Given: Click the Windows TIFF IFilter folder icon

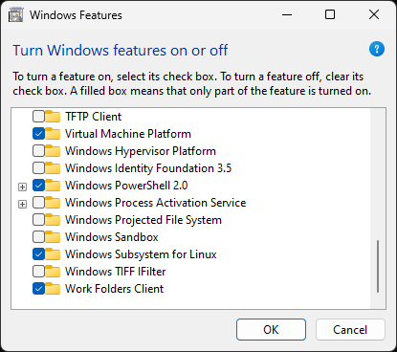Looking at the screenshot, I should tap(53, 272).
